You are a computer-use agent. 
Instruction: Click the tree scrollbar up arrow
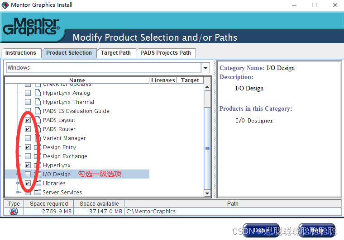click(x=207, y=87)
